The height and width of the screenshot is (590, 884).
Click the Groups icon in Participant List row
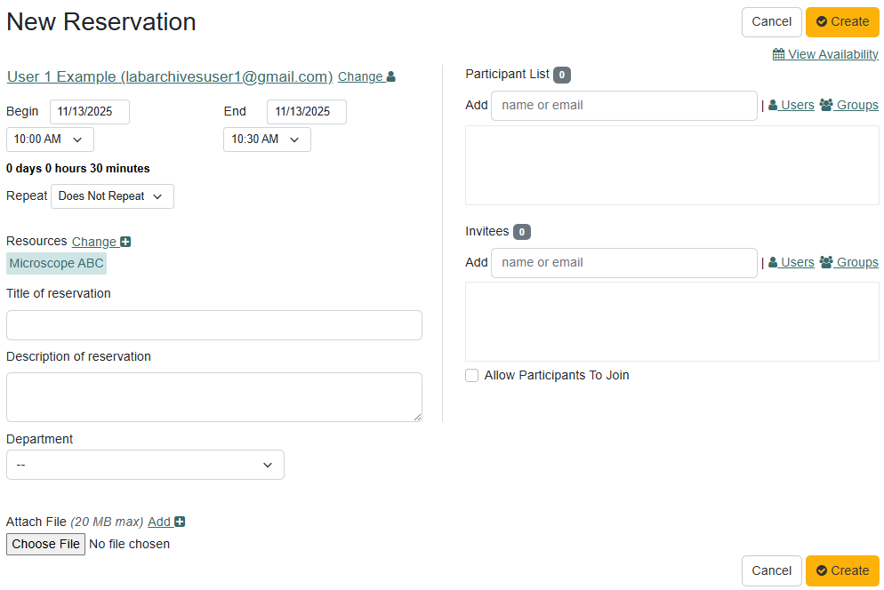826,105
